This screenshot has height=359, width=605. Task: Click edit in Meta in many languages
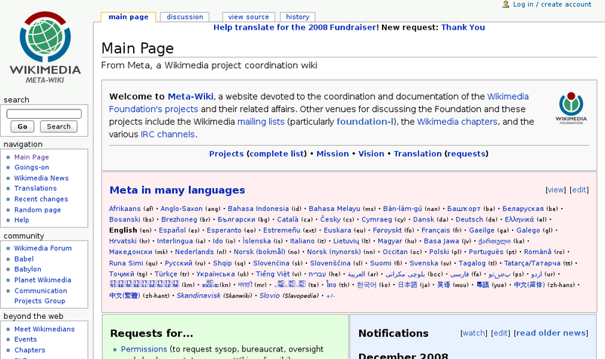pyautogui.click(x=579, y=190)
